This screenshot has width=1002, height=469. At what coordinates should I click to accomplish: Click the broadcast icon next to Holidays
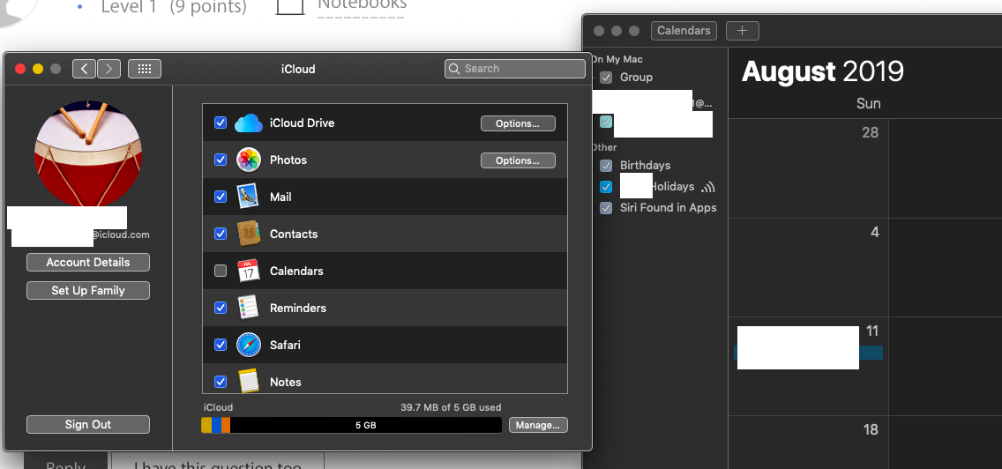[x=707, y=187]
